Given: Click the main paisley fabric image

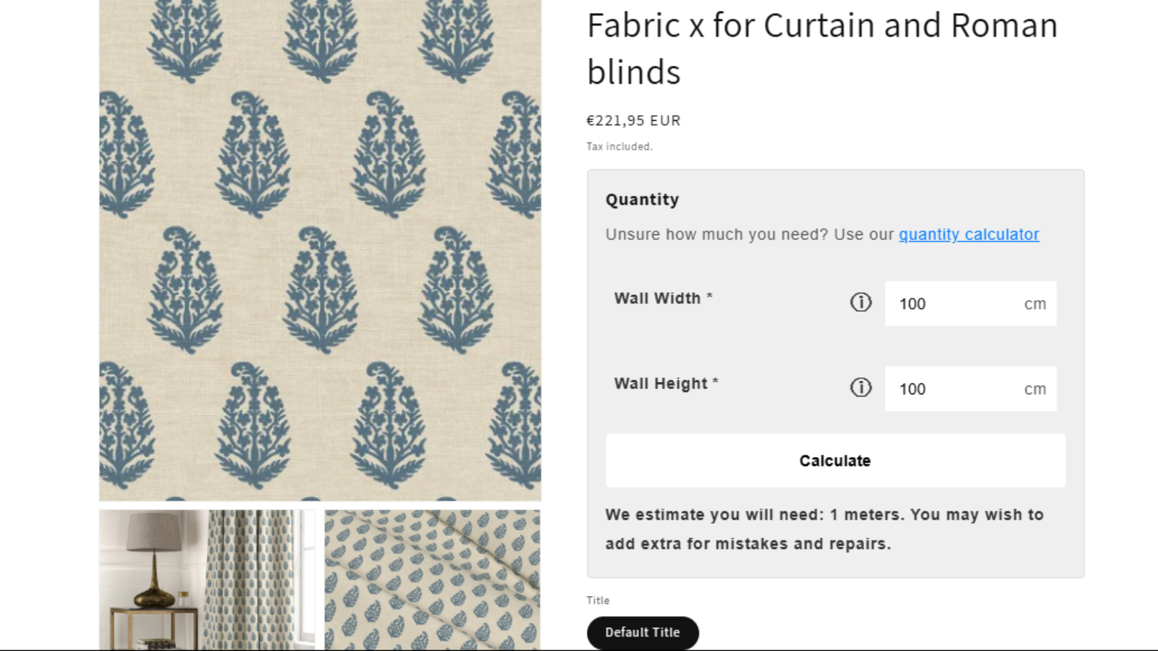Looking at the screenshot, I should coord(320,250).
